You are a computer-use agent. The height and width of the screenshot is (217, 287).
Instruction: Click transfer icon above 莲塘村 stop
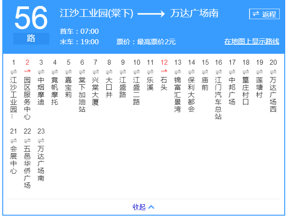pyautogui.click(x=260, y=72)
